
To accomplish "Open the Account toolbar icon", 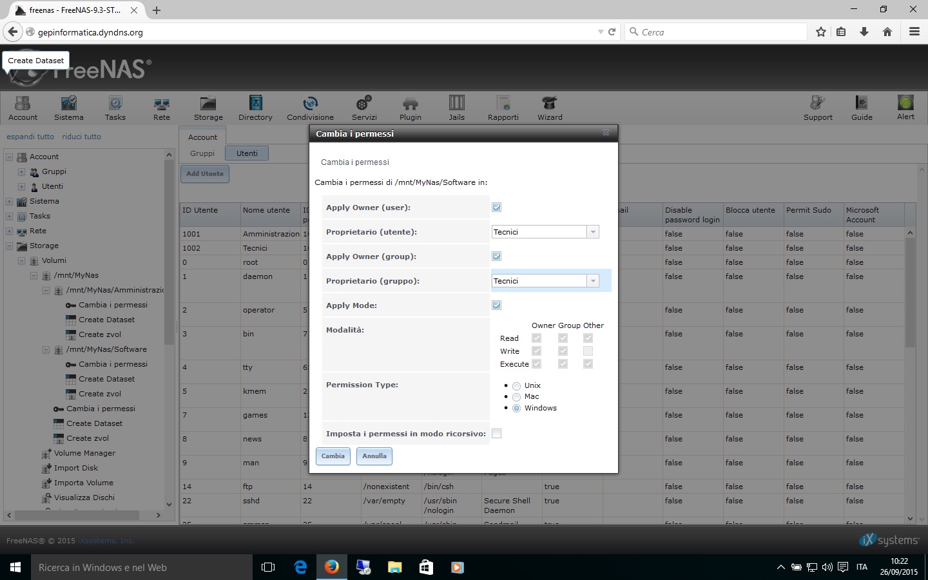I will pos(23,108).
